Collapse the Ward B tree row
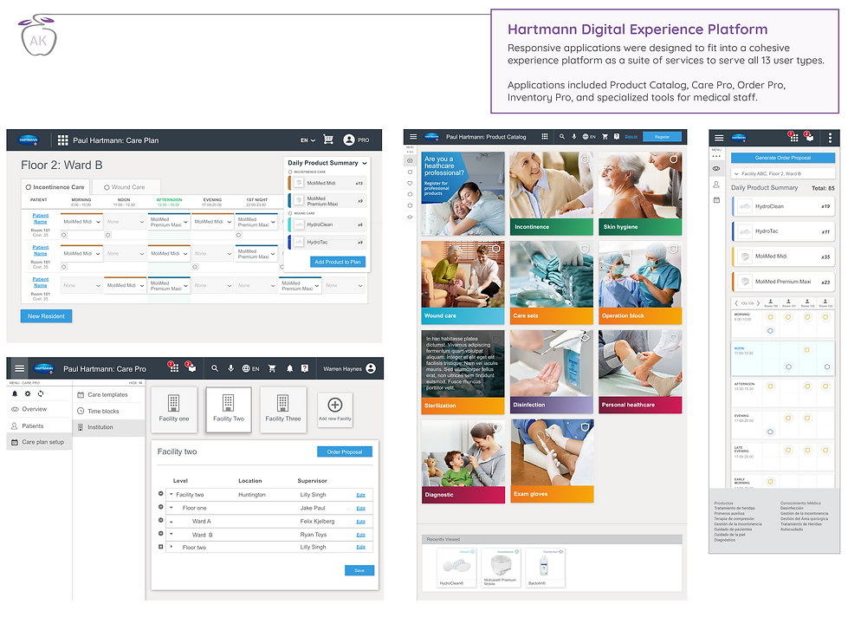848x617 pixels. [172, 534]
